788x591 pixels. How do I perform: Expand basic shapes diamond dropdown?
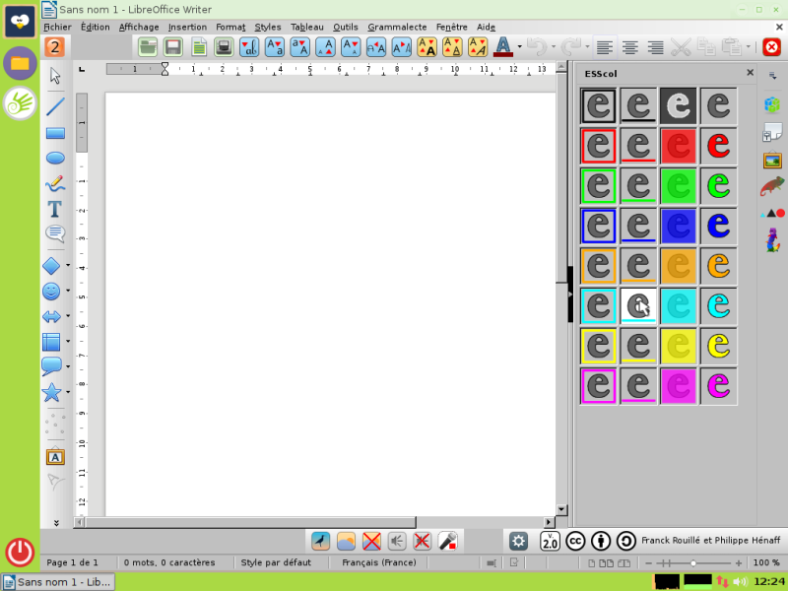68,265
